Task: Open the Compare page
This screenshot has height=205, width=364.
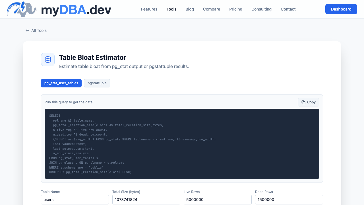Action: (212, 9)
